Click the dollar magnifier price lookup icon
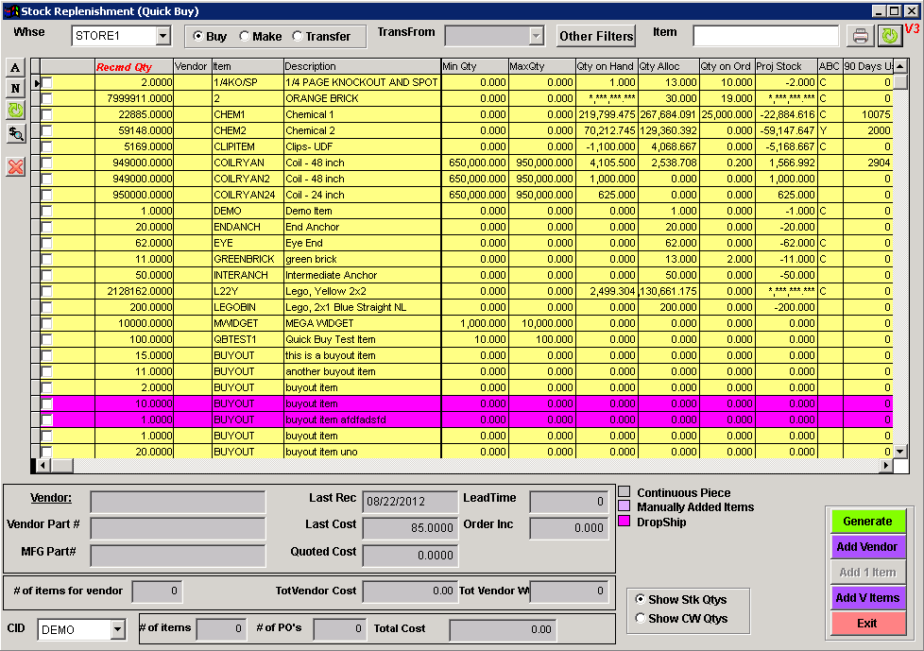Viewport: 924px width, 651px height. click(15, 134)
